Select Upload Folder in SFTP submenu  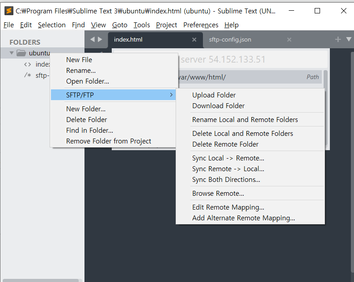(x=250, y=95)
